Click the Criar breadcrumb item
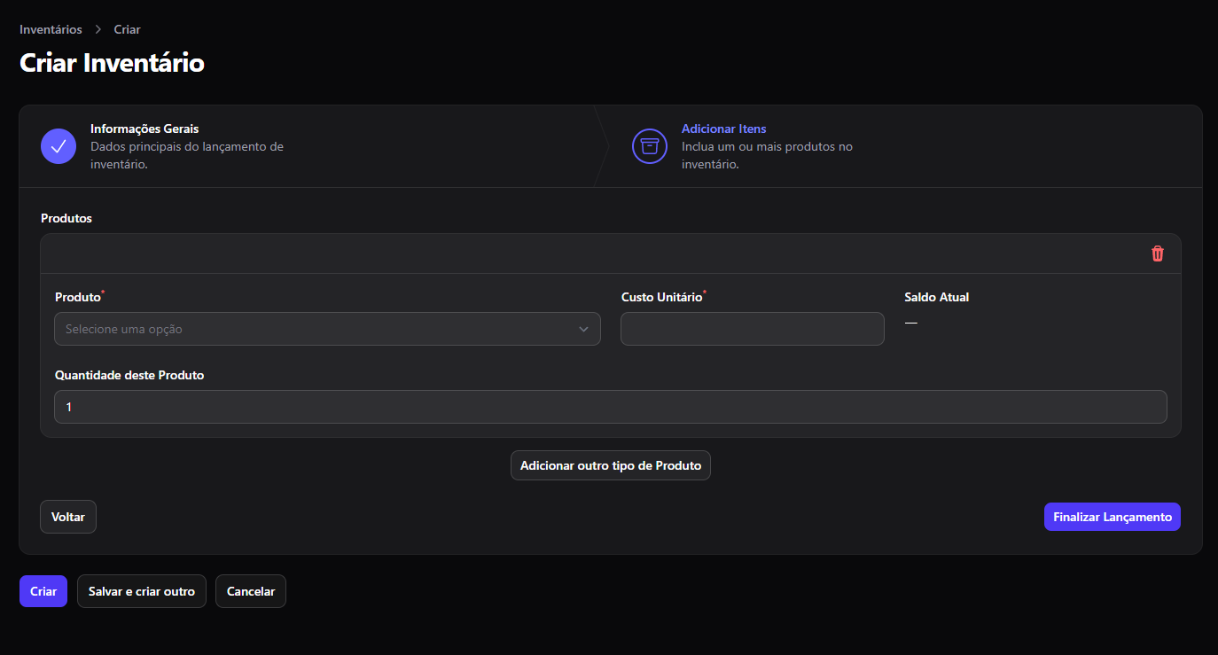 coord(127,29)
